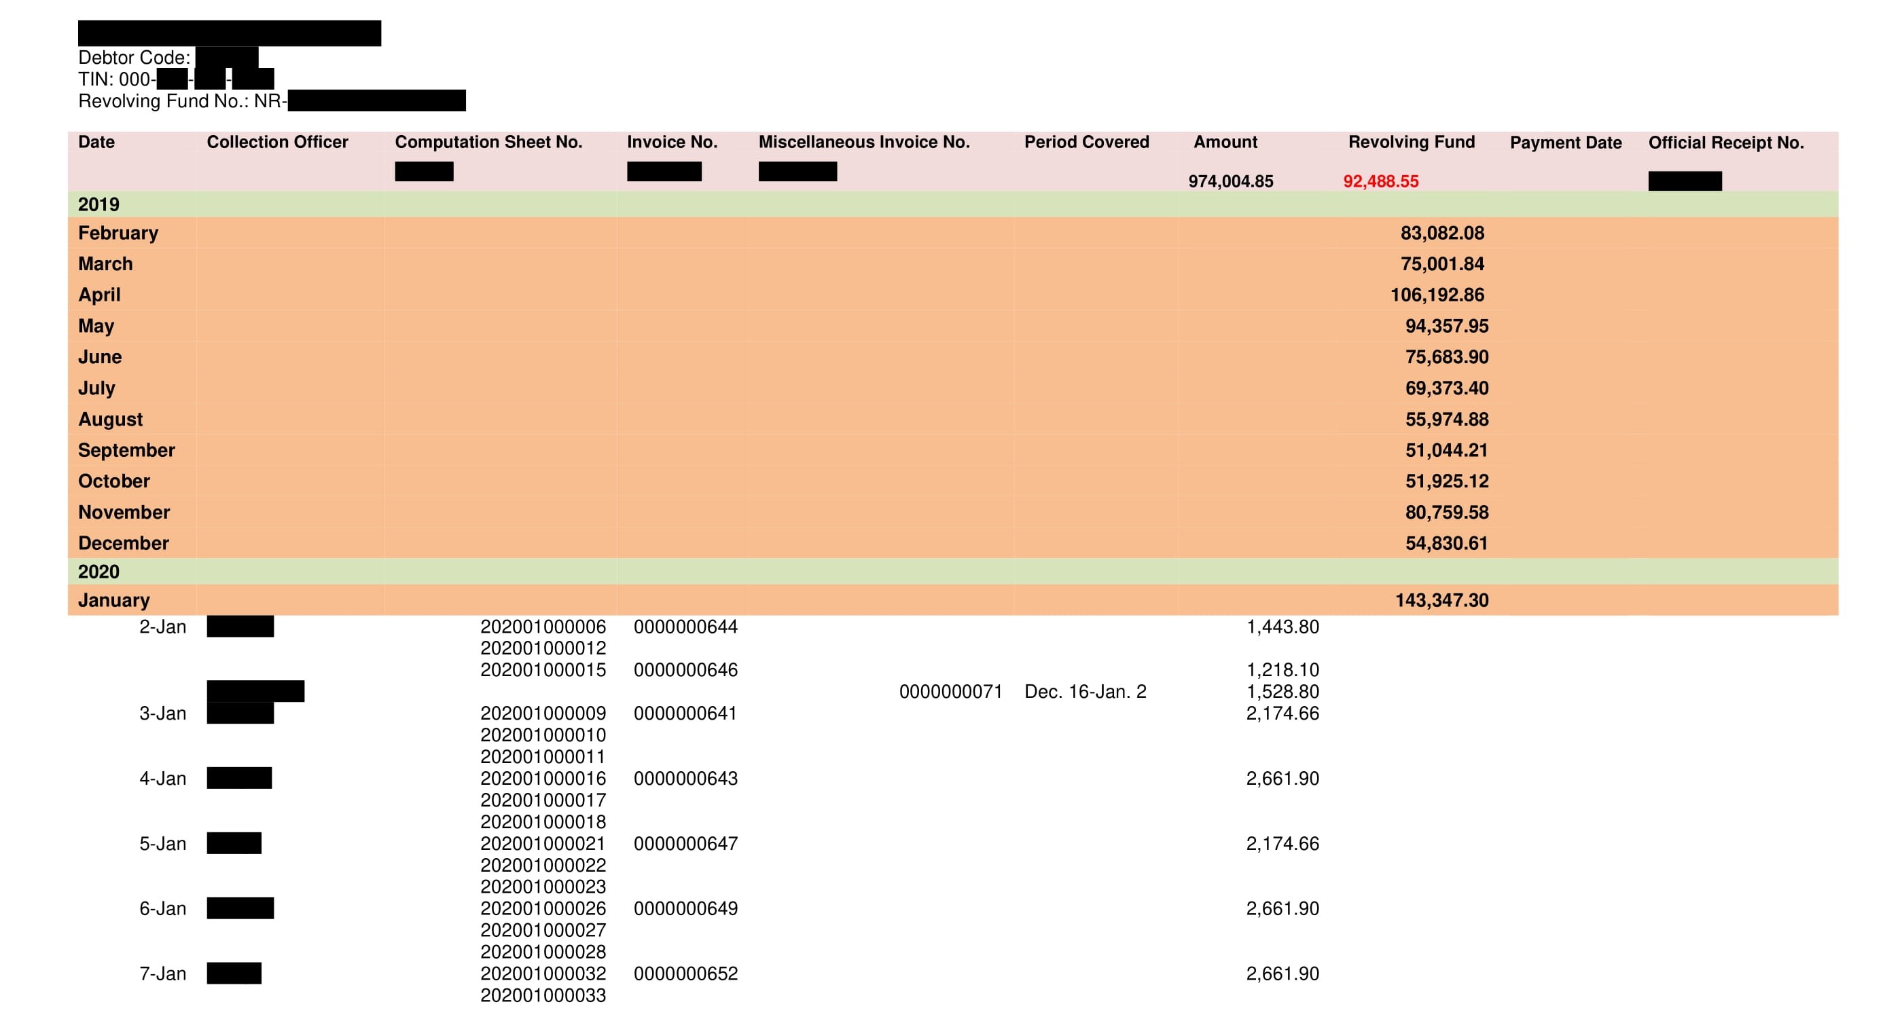The height and width of the screenshot is (1019, 1902).
Task: Click the Dec. 16-Jan. 2 period cell
Action: (x=1085, y=691)
